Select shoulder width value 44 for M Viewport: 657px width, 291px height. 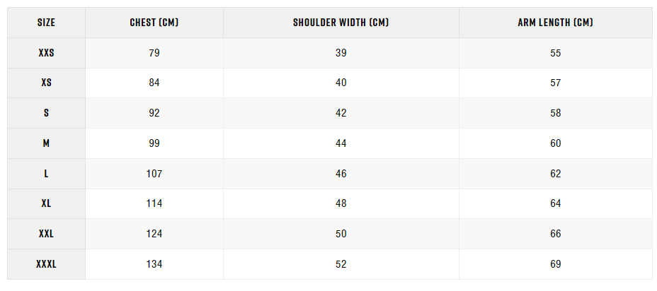tap(341, 143)
